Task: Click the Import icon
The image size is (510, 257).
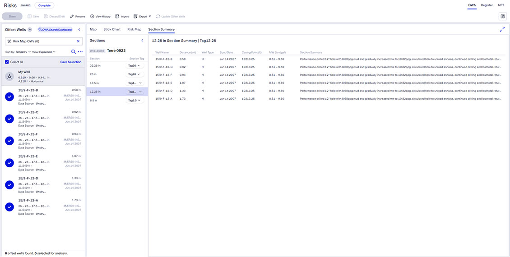Action: coord(117,16)
